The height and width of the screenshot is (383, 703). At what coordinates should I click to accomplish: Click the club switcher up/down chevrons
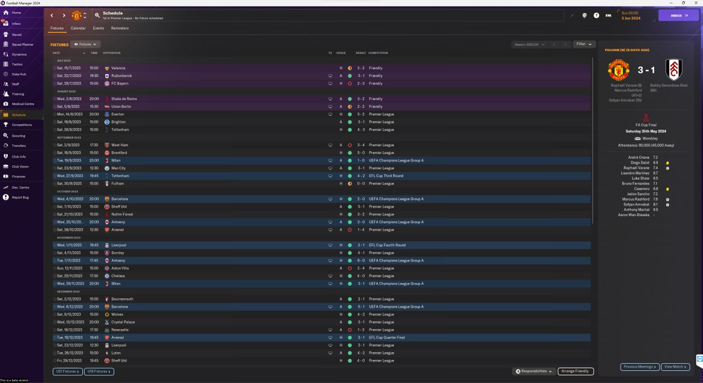pos(85,15)
